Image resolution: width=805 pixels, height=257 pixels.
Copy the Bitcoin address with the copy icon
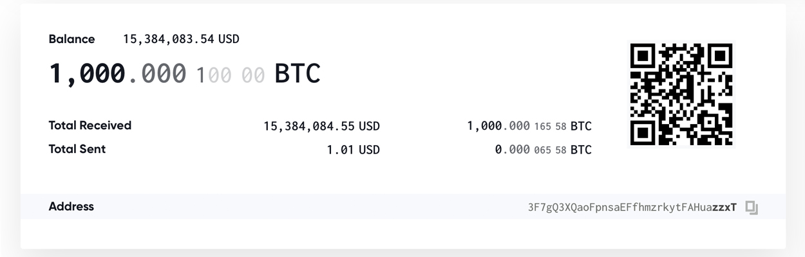(x=752, y=208)
